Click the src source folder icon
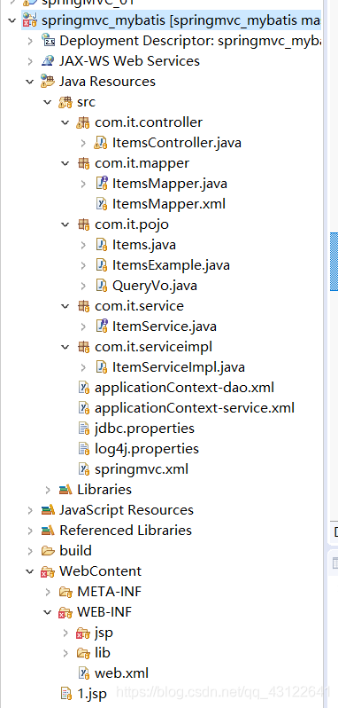Viewport: 338px width, 708px height. click(x=65, y=102)
